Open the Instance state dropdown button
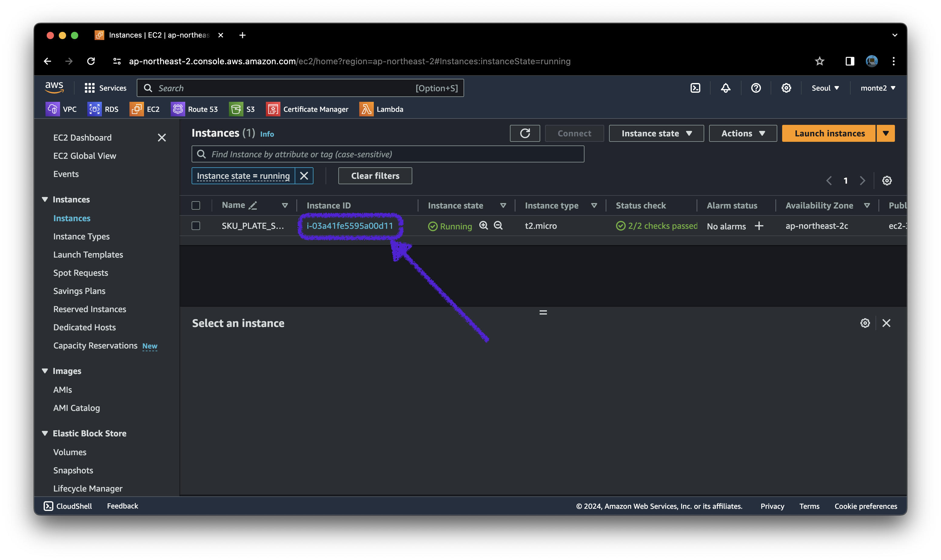This screenshot has height=560, width=941. click(656, 133)
